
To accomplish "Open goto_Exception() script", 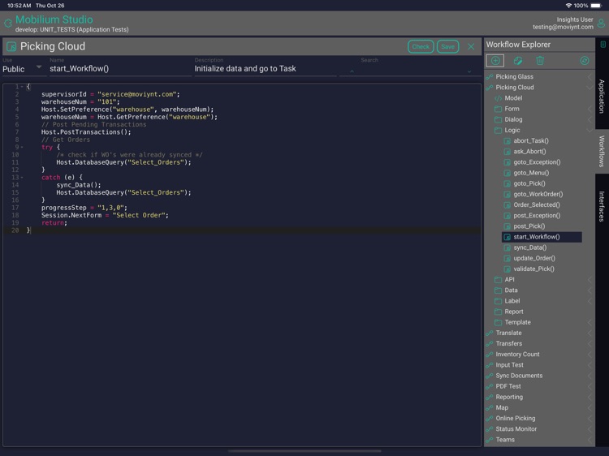I will [537, 162].
